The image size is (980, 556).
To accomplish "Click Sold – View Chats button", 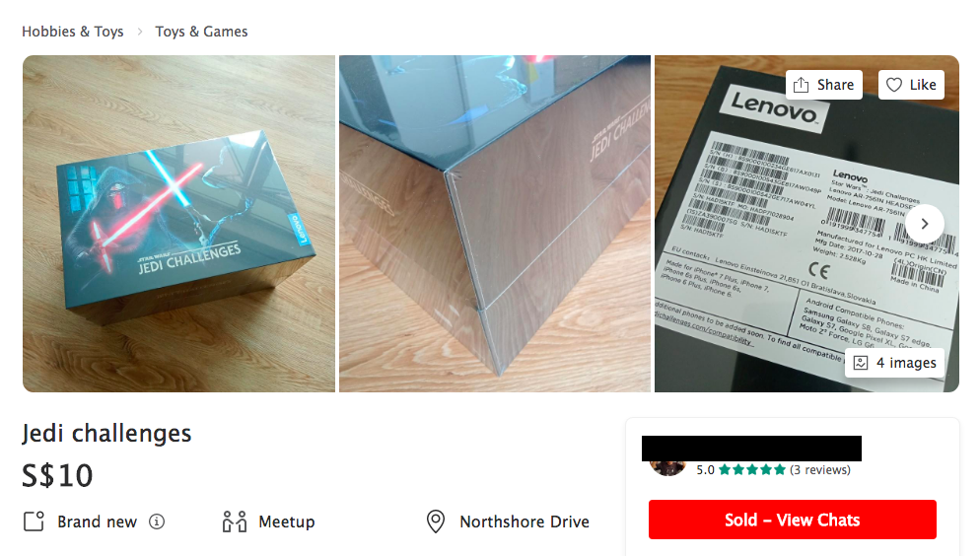I will tap(792, 520).
